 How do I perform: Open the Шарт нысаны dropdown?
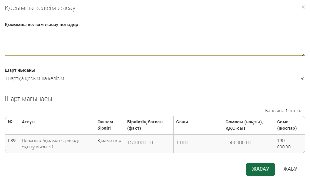155,78
